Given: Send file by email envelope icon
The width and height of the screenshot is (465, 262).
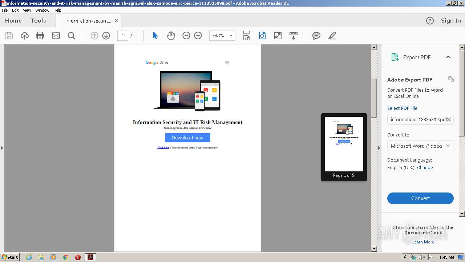Looking at the screenshot, I should (x=56, y=36).
